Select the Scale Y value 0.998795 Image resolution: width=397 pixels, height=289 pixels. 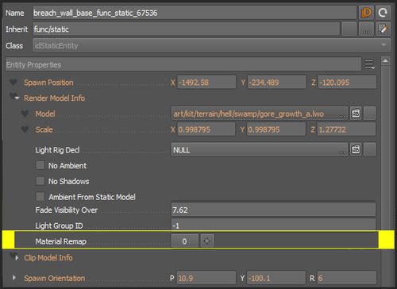pyautogui.click(x=276, y=129)
